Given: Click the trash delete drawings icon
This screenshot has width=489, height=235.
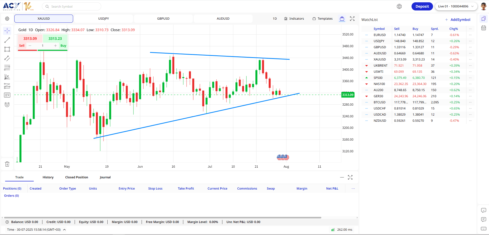Looking at the screenshot, I should point(7,164).
